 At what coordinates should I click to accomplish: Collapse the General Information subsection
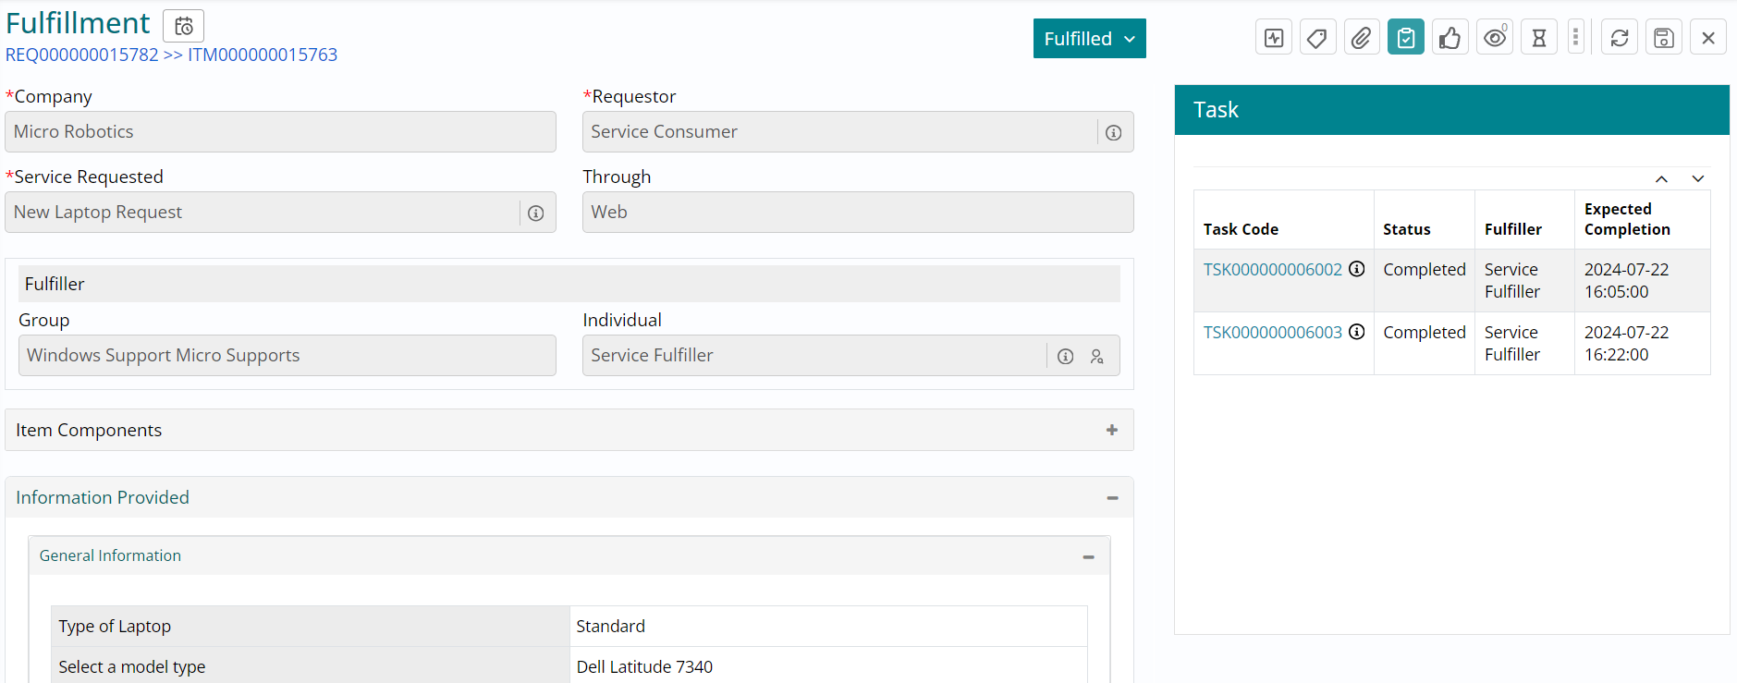tap(1088, 556)
